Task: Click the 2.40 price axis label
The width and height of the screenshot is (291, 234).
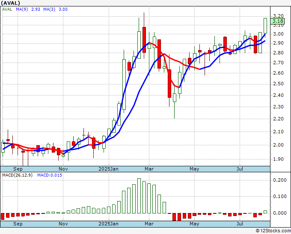Action: point(279,95)
